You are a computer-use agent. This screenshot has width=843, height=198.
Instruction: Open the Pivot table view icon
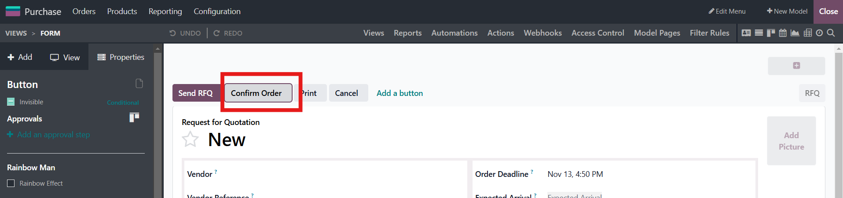808,33
